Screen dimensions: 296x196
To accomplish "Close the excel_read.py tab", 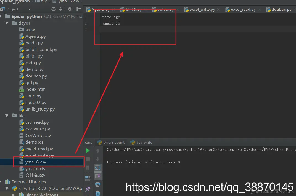I will point(259,9).
